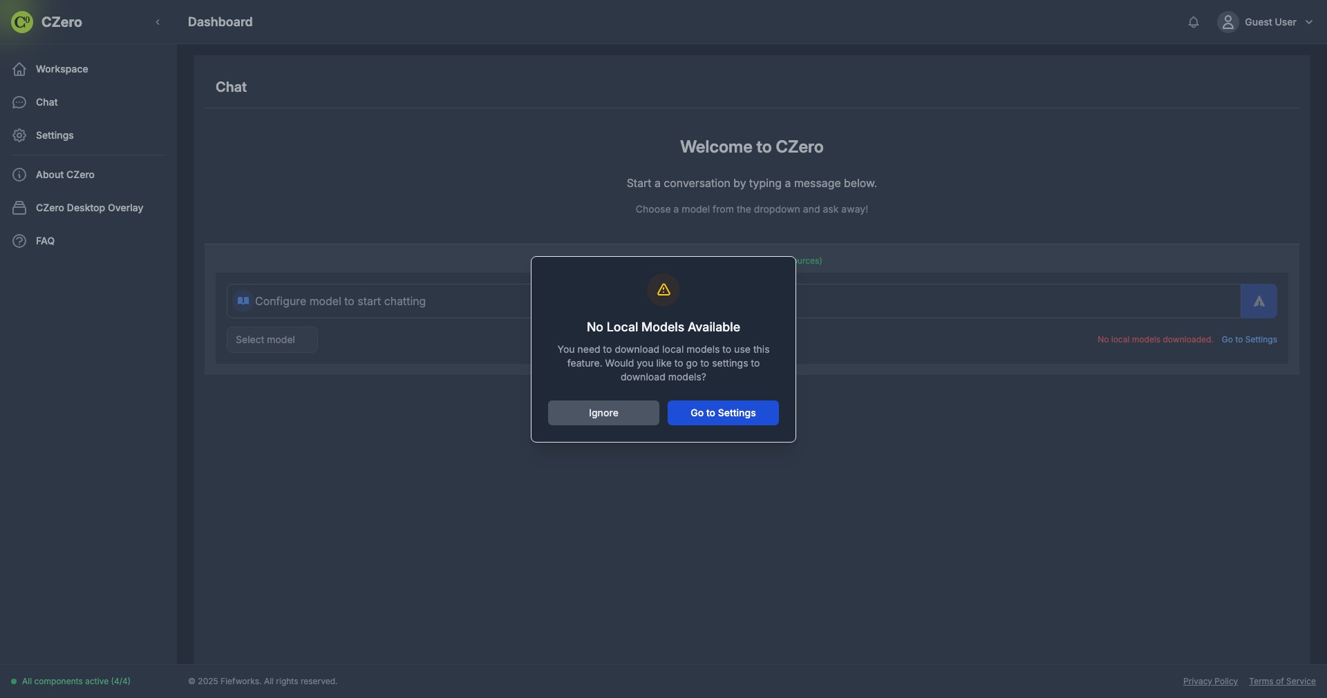Click the blue Go to Settings button
Viewport: 1327px width, 698px height.
click(x=723, y=413)
